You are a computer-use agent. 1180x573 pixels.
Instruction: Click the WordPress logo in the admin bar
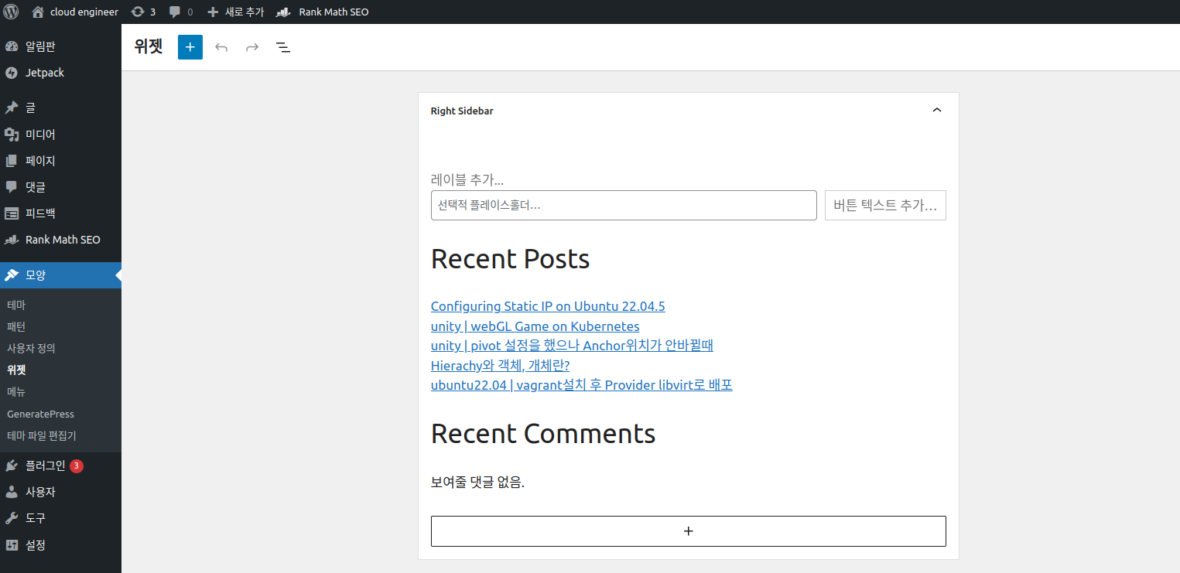tap(11, 12)
